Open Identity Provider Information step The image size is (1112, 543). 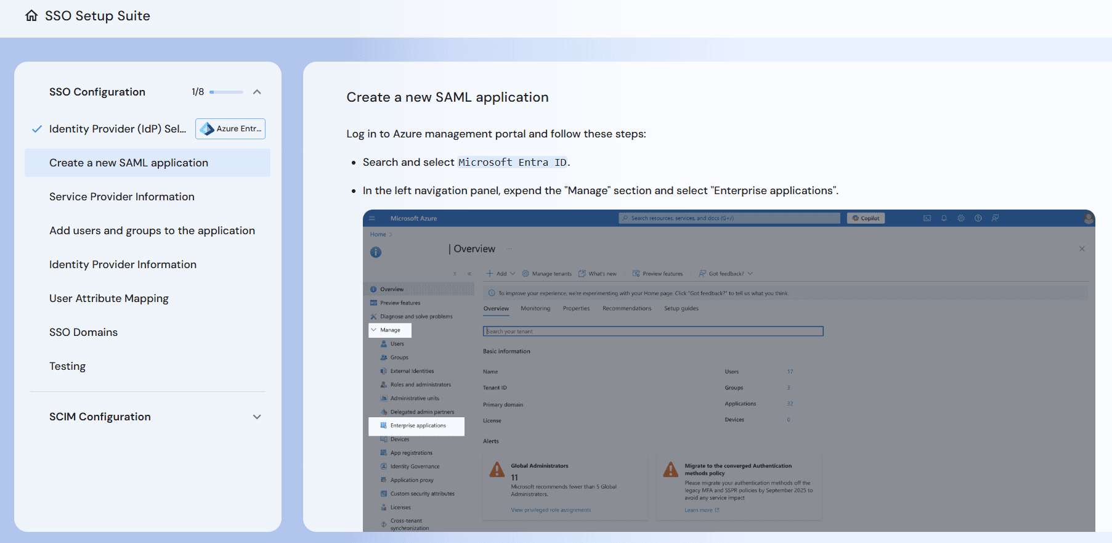tap(123, 264)
